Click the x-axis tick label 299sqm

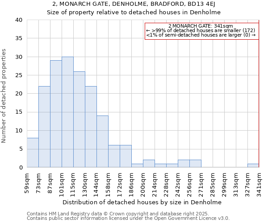click(224, 185)
